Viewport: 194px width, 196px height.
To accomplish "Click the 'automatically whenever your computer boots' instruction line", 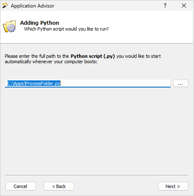I will coord(51,62).
